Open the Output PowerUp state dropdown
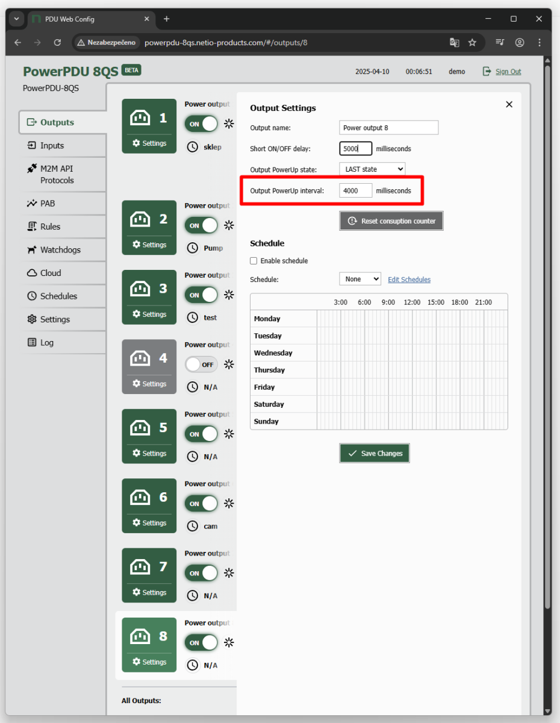Image resolution: width=560 pixels, height=723 pixels. [372, 169]
